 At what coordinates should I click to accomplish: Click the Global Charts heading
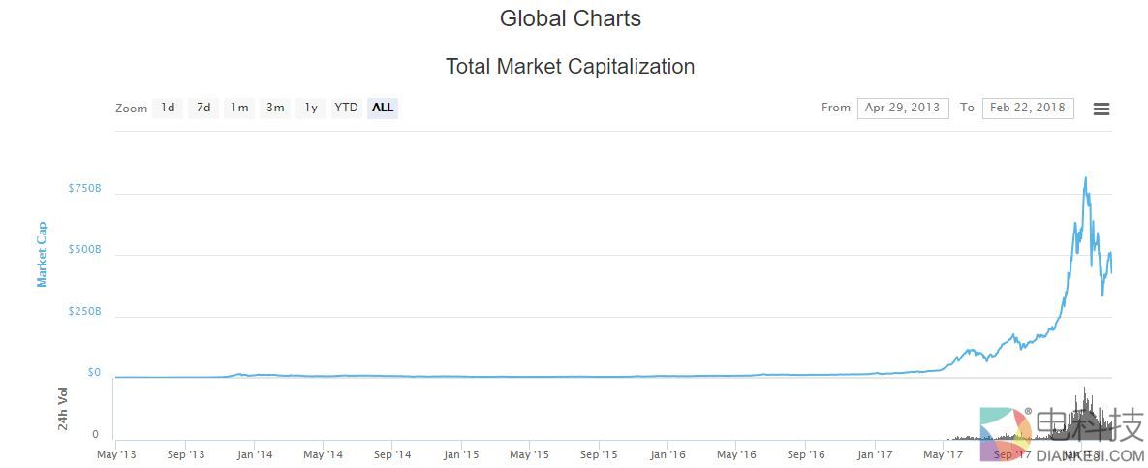[570, 18]
